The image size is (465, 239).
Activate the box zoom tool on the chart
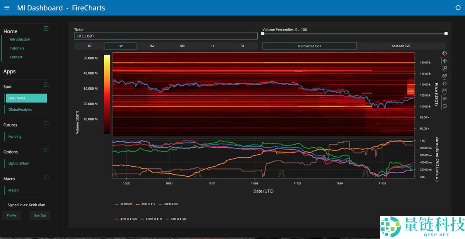tap(444, 68)
